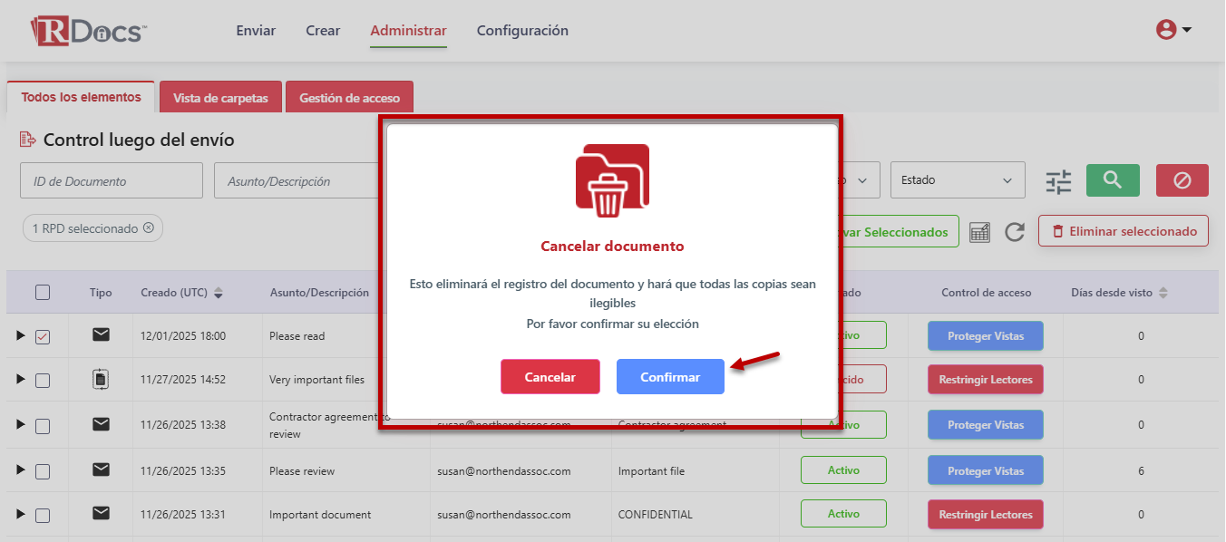The height and width of the screenshot is (542, 1226).
Task: Click the red clear filters button
Action: click(x=1182, y=180)
